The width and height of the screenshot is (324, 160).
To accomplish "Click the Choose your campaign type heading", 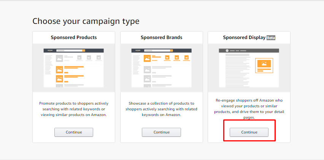I will 86,21.
